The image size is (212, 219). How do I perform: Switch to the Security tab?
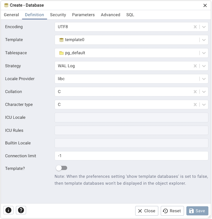click(x=58, y=15)
